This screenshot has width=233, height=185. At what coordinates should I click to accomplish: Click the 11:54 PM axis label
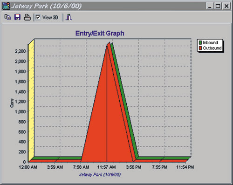coord(185,167)
